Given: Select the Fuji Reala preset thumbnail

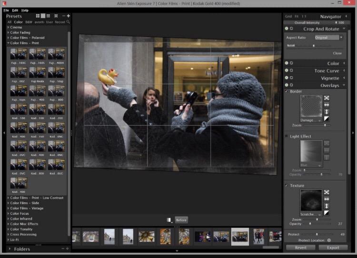Looking at the screenshot, I should (38, 72).
